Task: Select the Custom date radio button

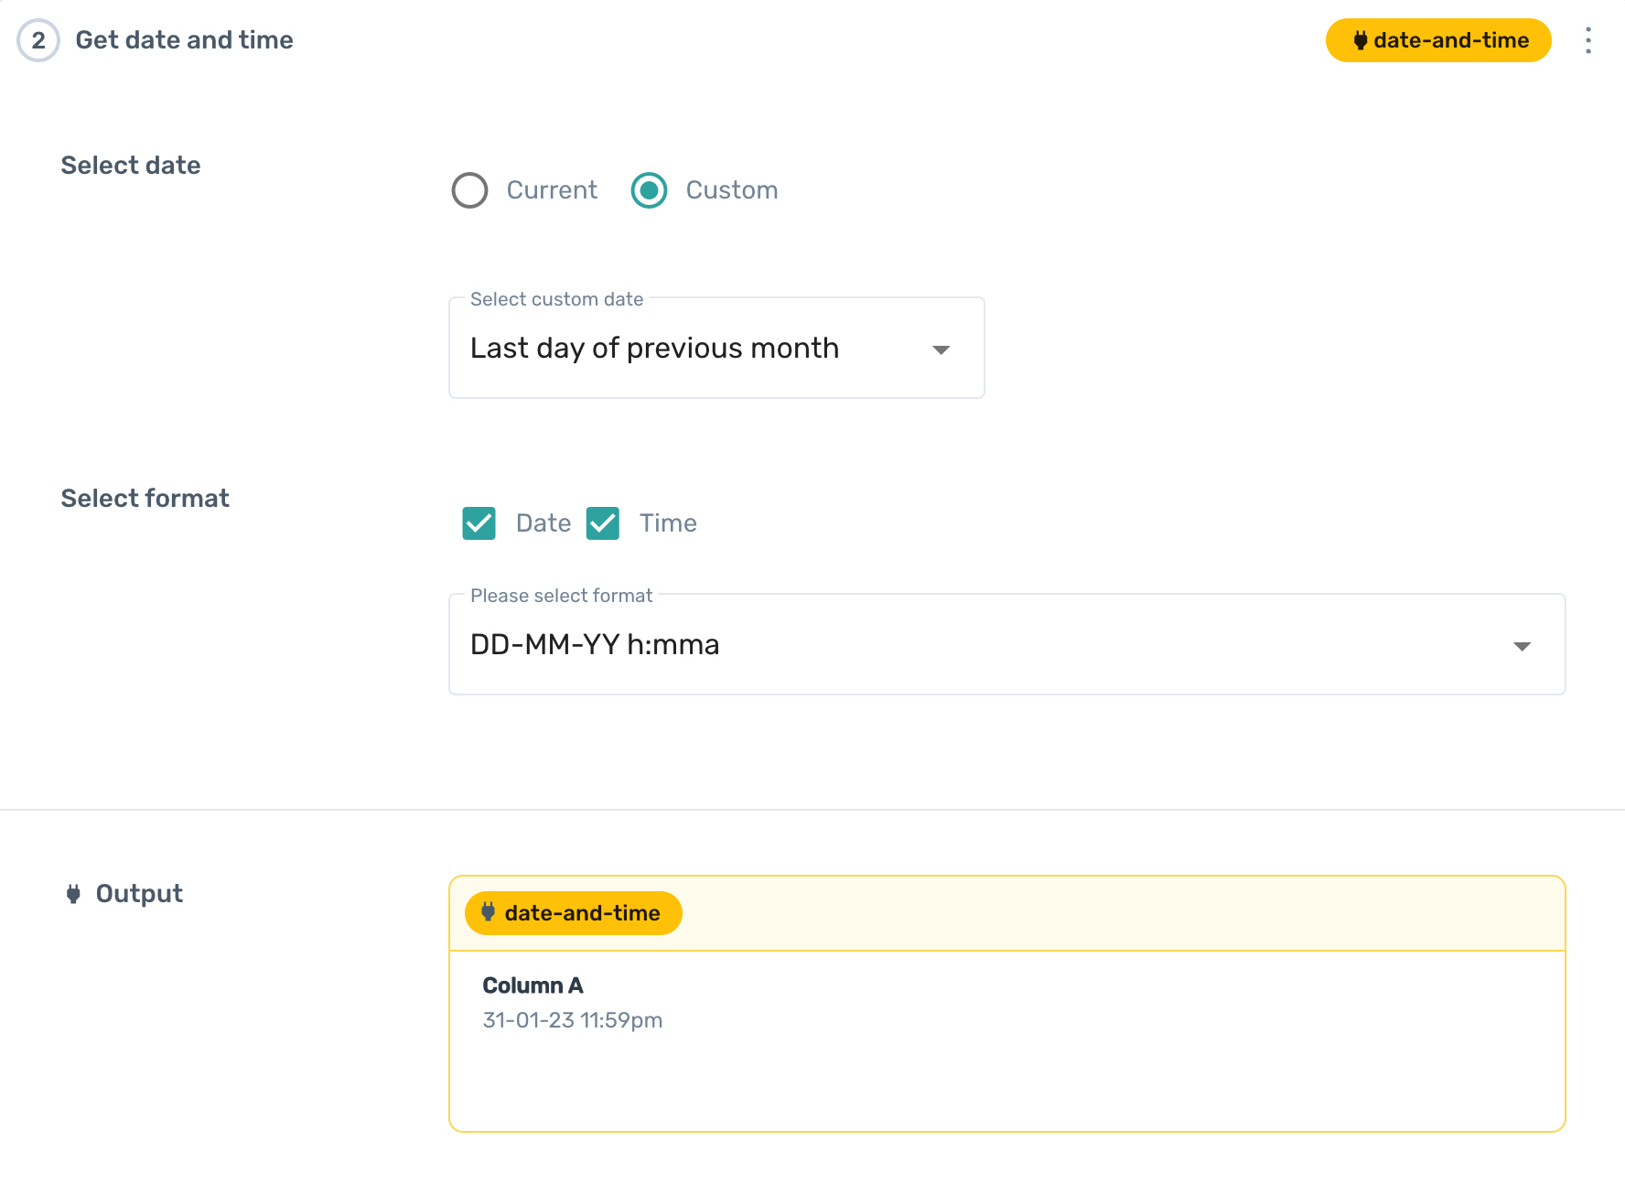Action: tap(650, 190)
